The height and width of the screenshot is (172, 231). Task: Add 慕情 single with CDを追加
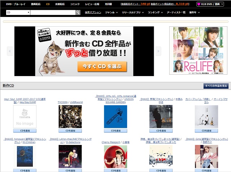tap(161, 131)
